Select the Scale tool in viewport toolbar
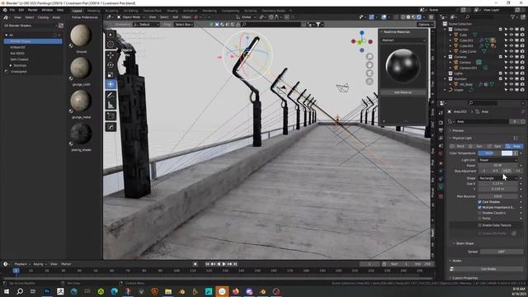528x297 pixels. click(111, 74)
